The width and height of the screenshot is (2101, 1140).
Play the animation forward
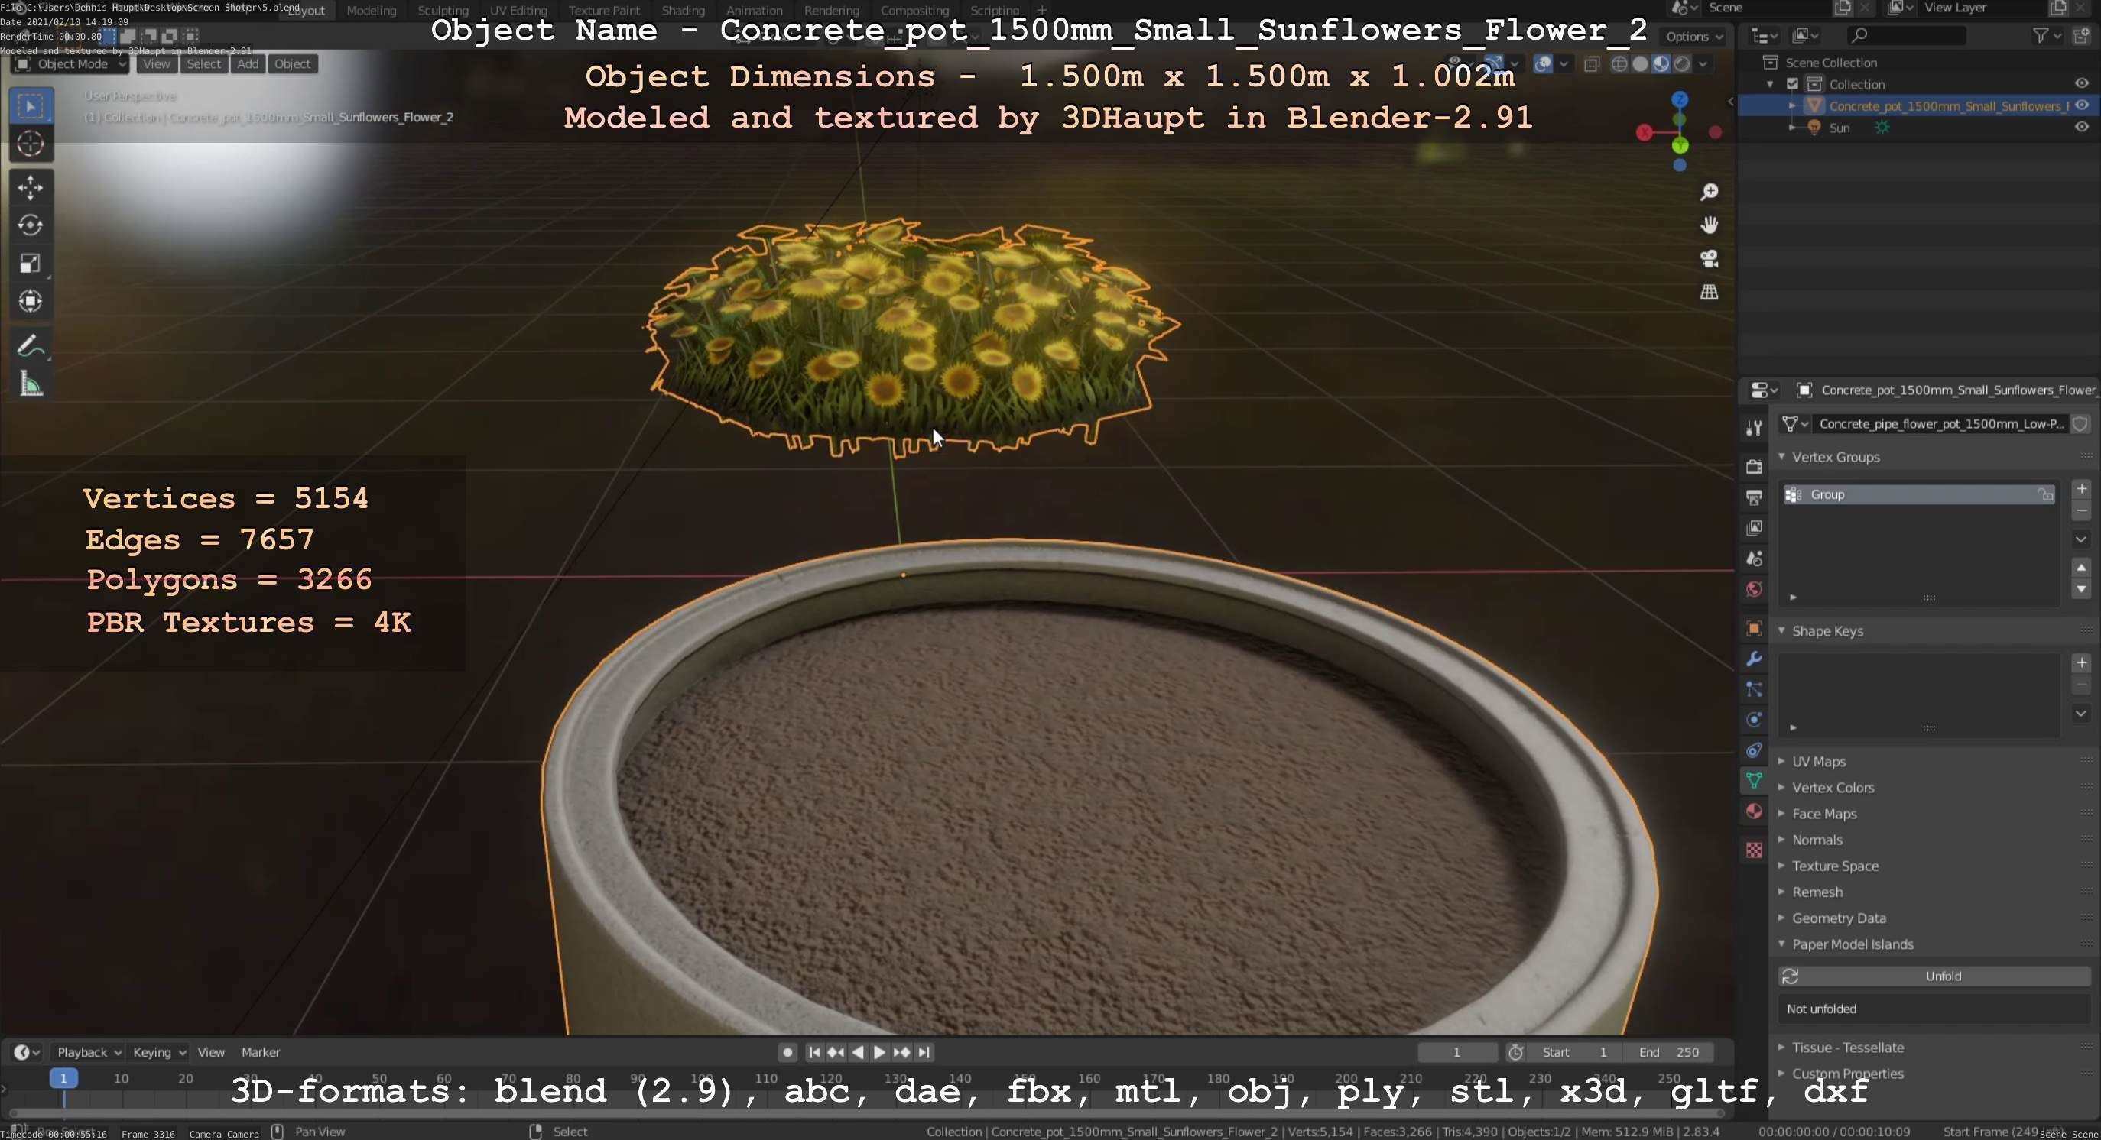pos(879,1052)
